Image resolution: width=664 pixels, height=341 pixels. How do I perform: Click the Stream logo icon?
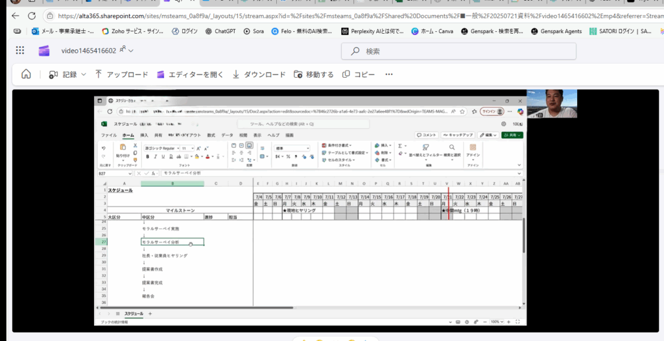coord(44,51)
